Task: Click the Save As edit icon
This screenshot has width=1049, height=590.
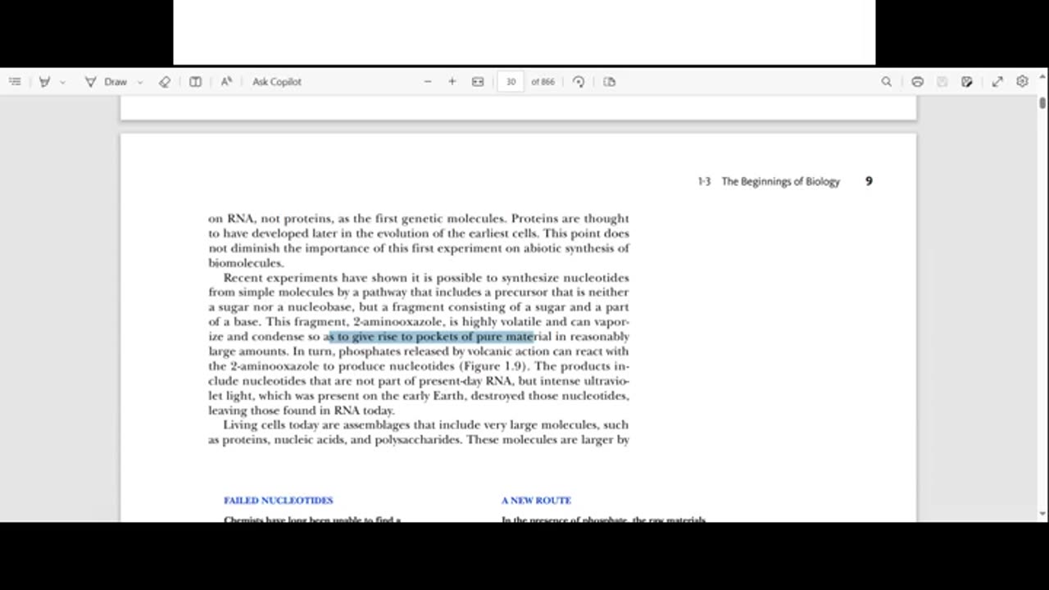Action: click(x=967, y=82)
